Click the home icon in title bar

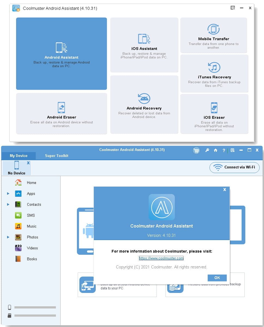coord(215,150)
